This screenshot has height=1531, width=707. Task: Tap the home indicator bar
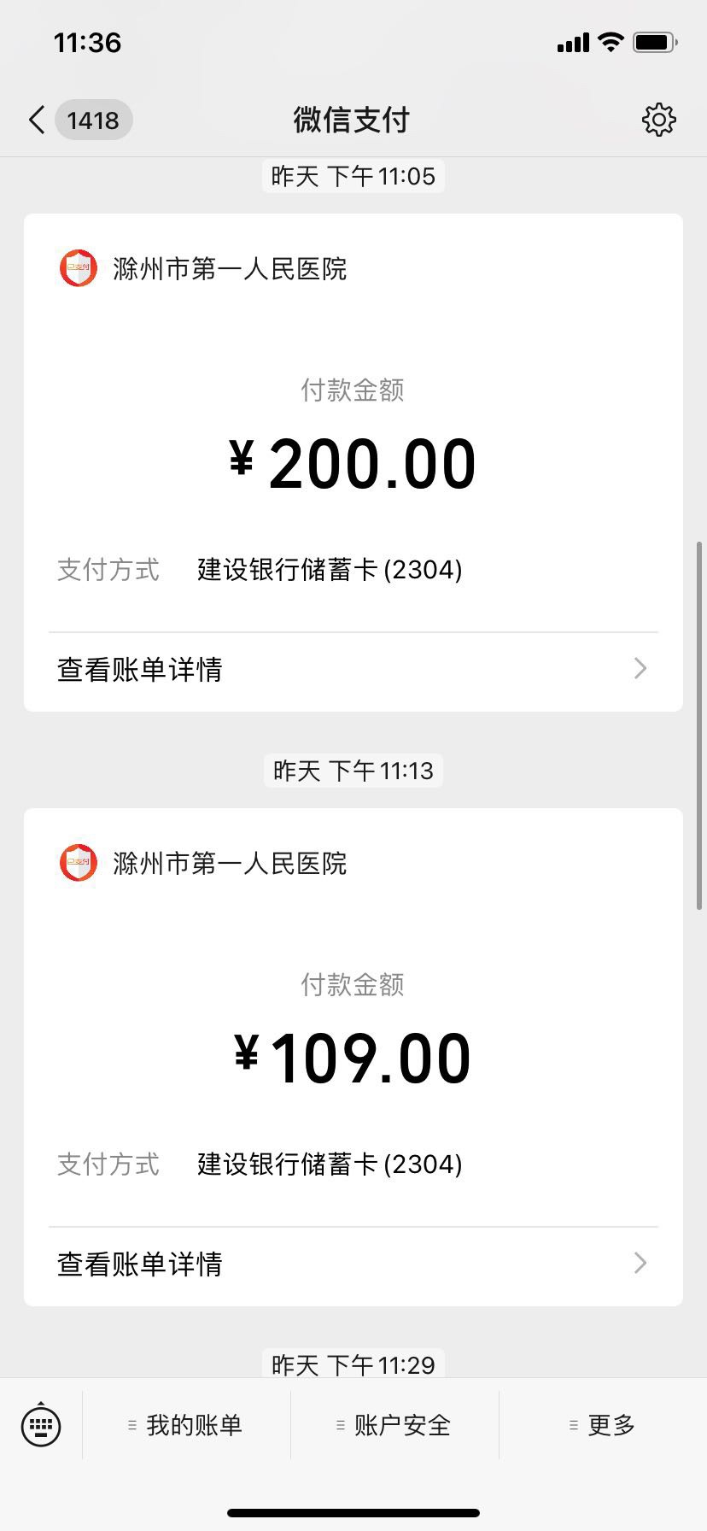[353, 1513]
